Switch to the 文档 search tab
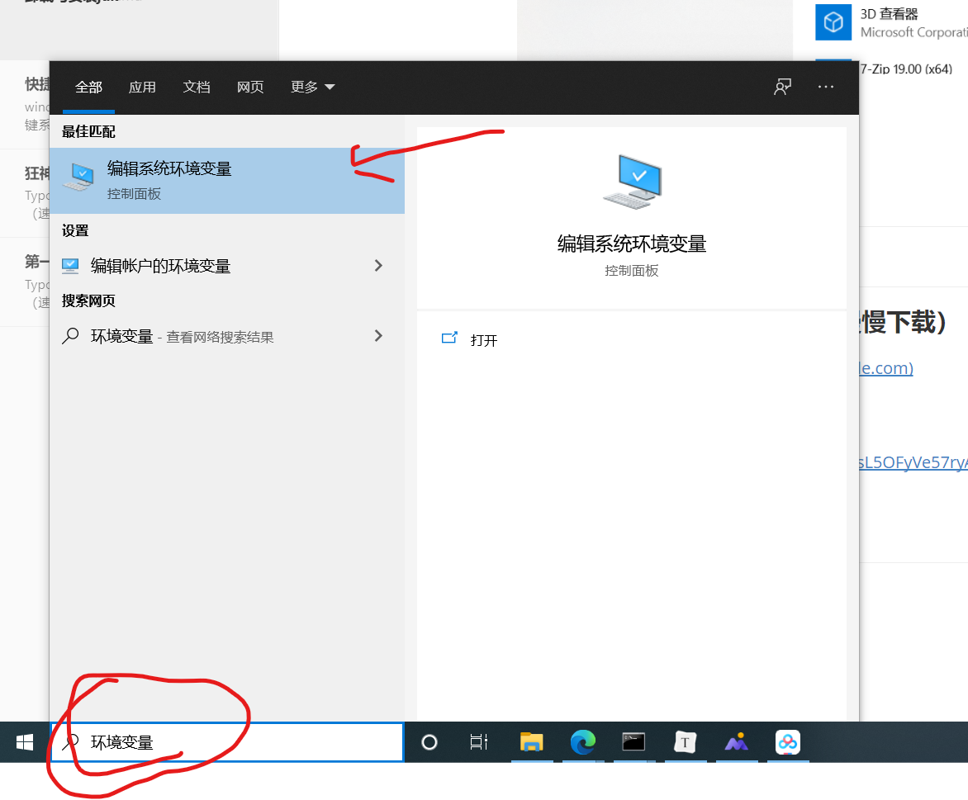Viewport: 968px width, 800px height. 197,87
